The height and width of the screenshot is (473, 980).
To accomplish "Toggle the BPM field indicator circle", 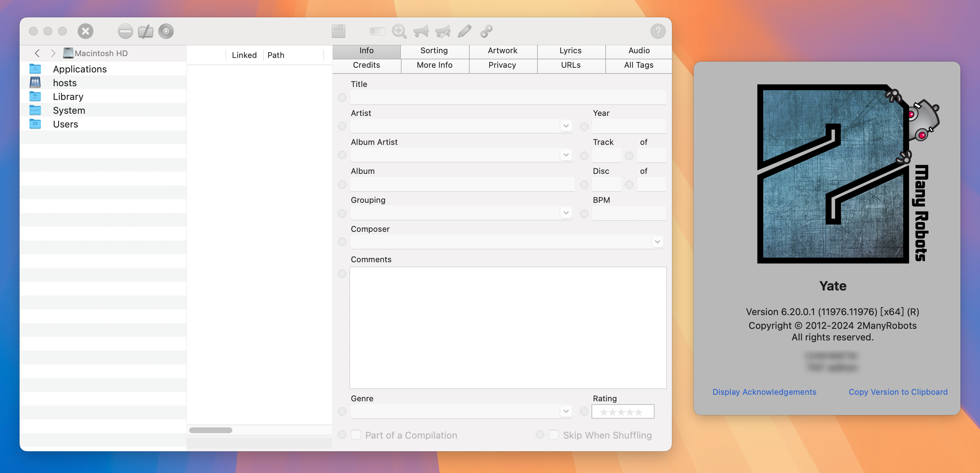I will point(584,214).
